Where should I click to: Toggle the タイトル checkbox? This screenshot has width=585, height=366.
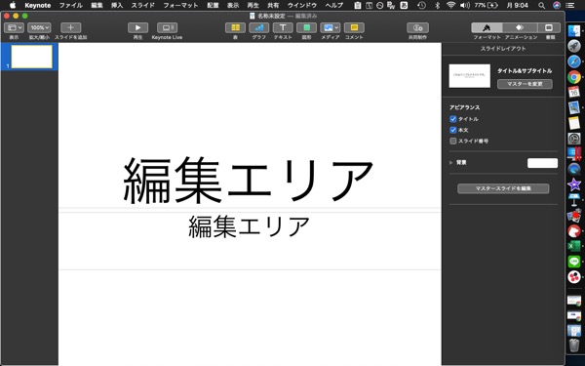tap(453, 119)
